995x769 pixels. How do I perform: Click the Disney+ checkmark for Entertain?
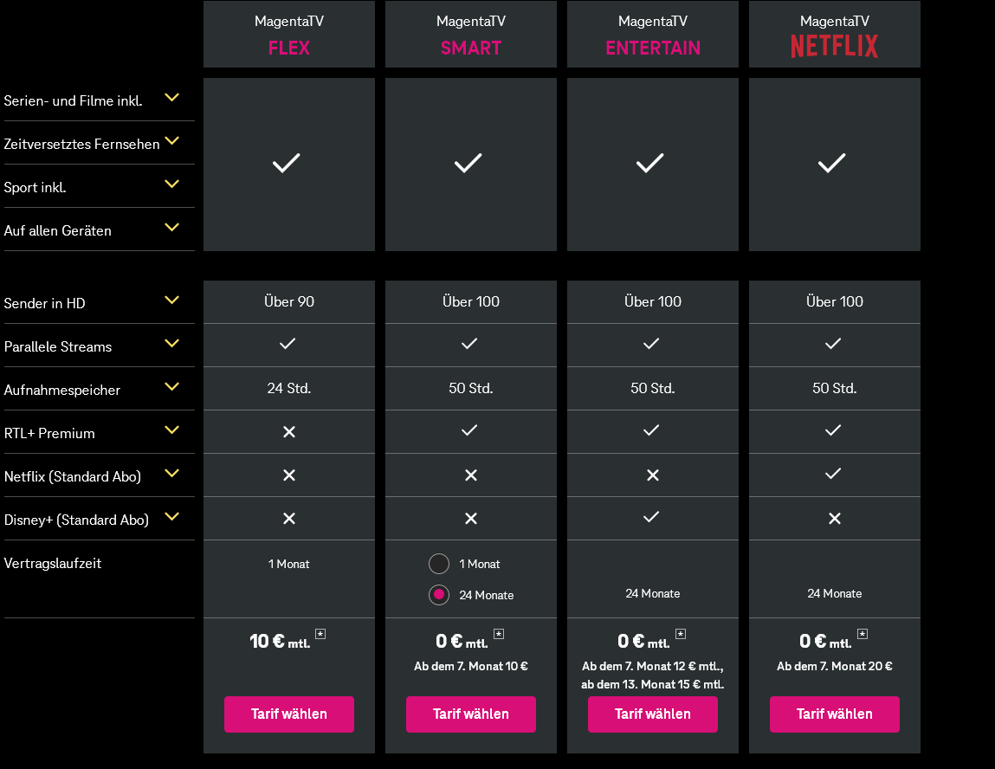tap(651, 517)
